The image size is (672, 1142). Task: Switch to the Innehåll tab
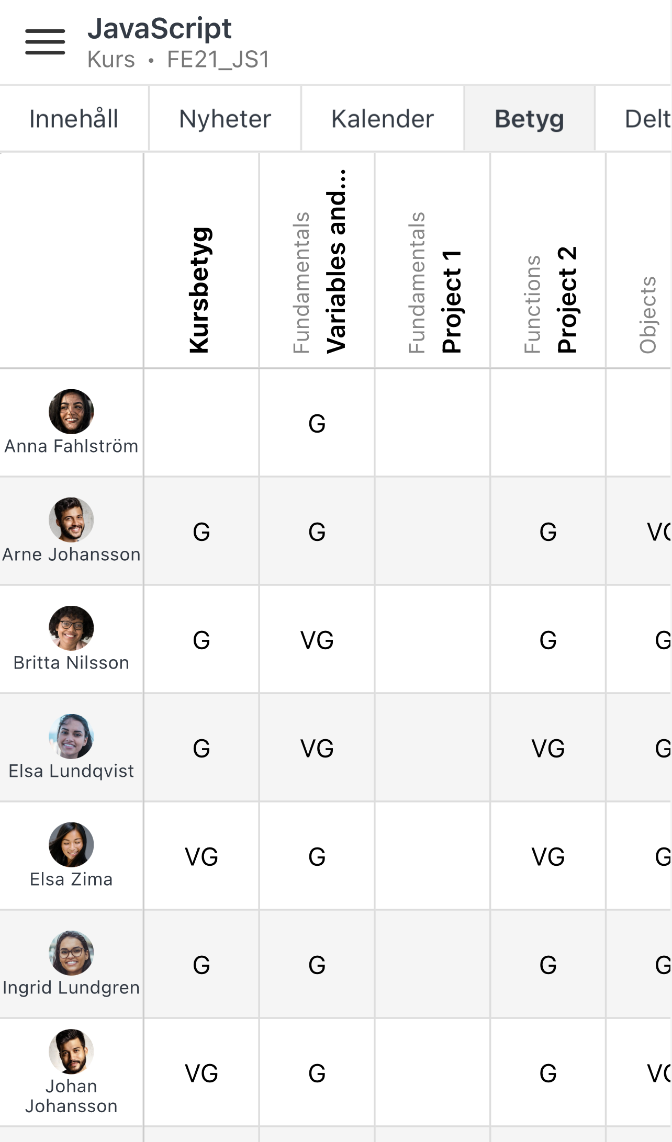pyautogui.click(x=74, y=119)
